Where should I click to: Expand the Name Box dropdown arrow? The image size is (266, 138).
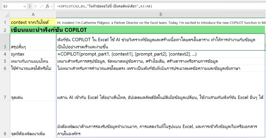click(25, 6)
